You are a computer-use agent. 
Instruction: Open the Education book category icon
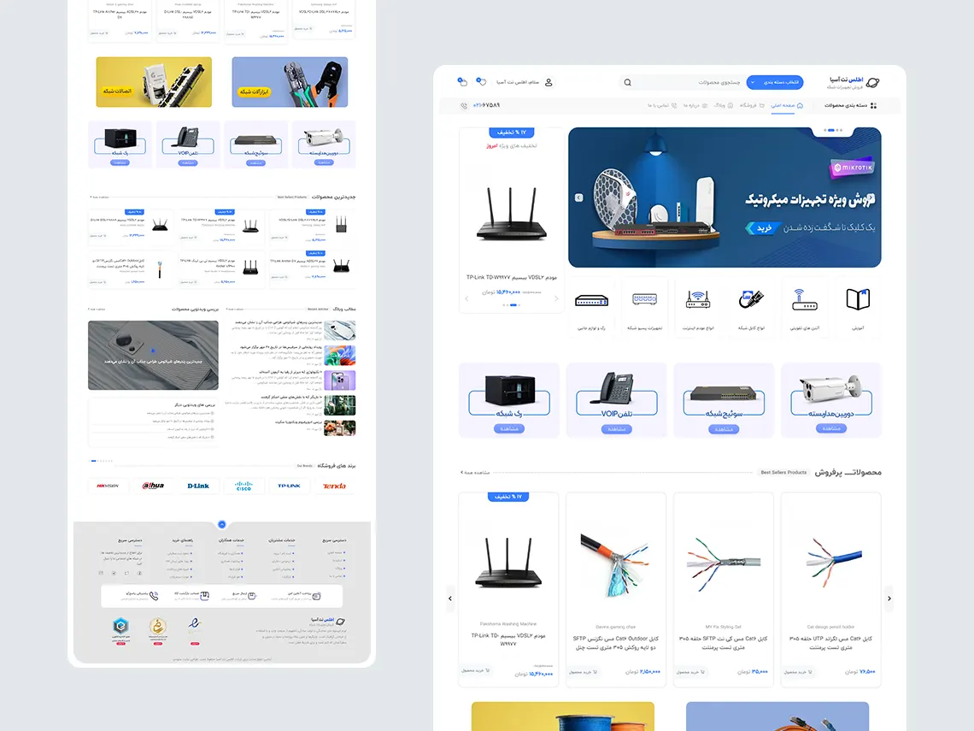(x=857, y=299)
